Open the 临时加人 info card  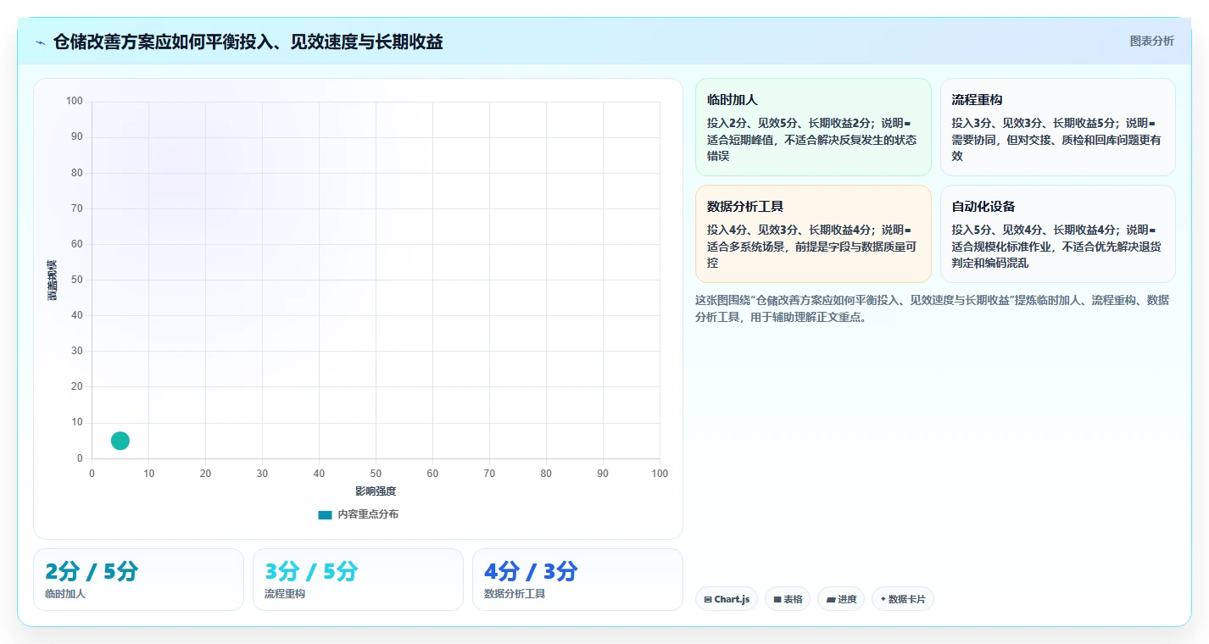pos(813,127)
